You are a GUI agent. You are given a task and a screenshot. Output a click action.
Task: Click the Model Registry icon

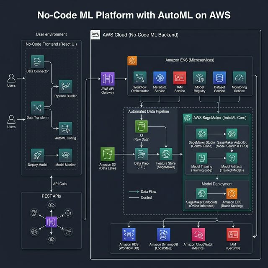coord(199,78)
